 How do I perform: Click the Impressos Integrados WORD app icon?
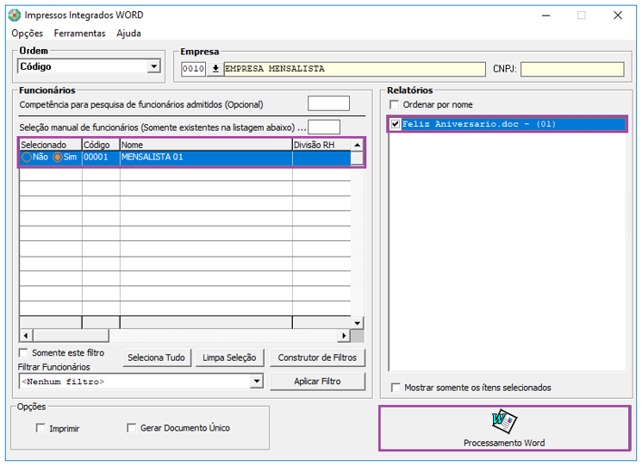(15, 16)
